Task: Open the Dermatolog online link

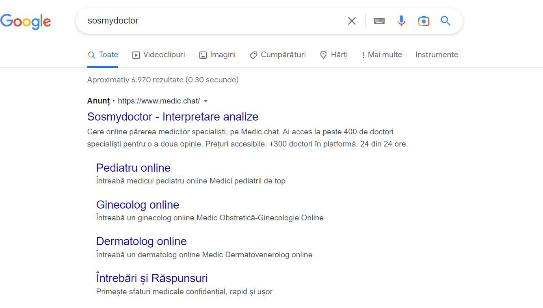Action: coord(141,241)
